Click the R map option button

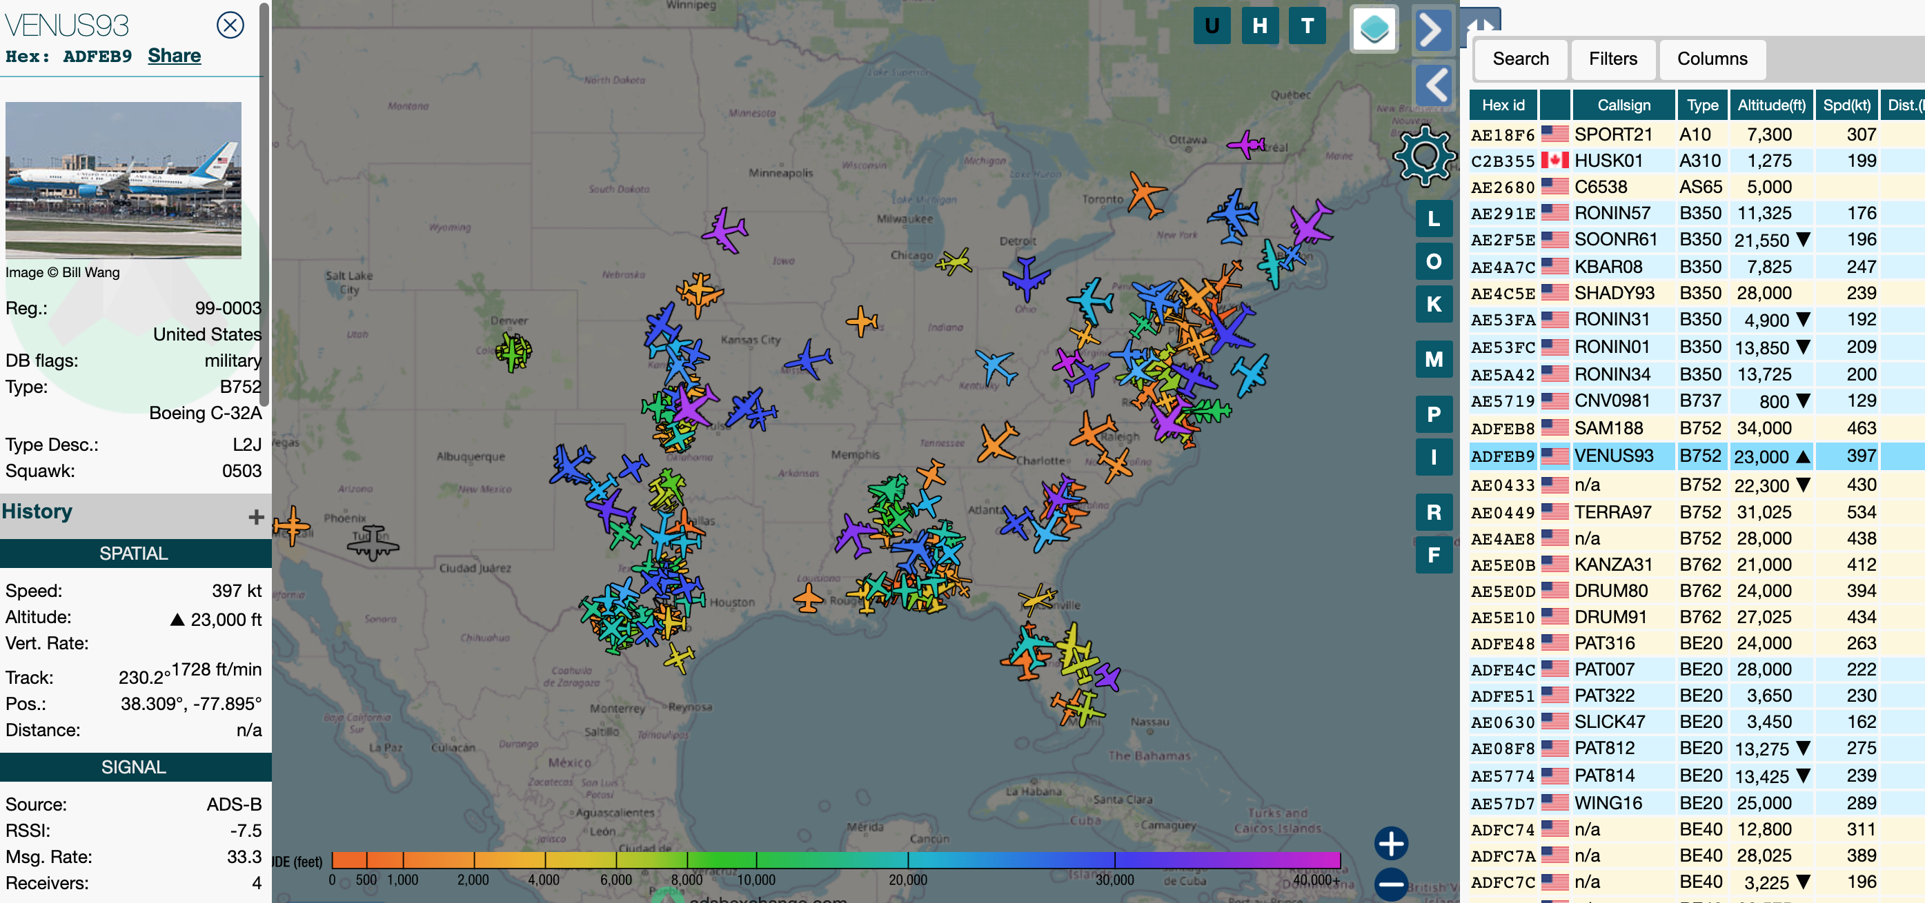click(x=1433, y=512)
